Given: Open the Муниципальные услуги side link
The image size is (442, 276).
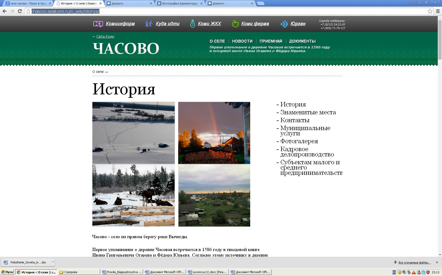Looking at the screenshot, I should [x=305, y=131].
